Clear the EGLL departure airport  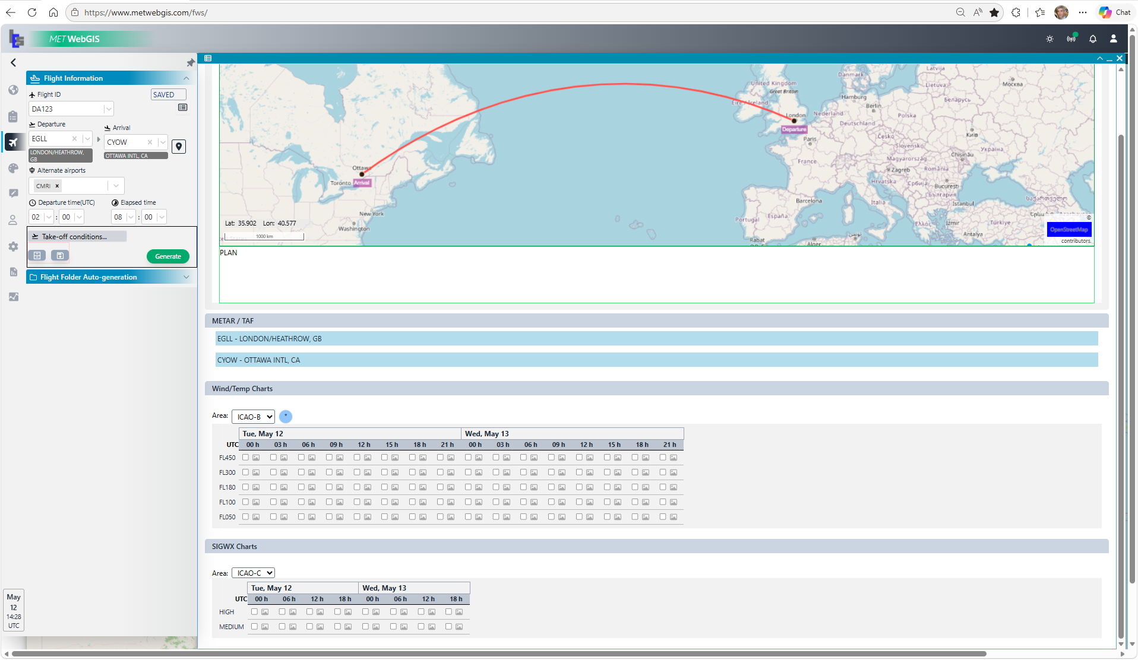pos(74,139)
